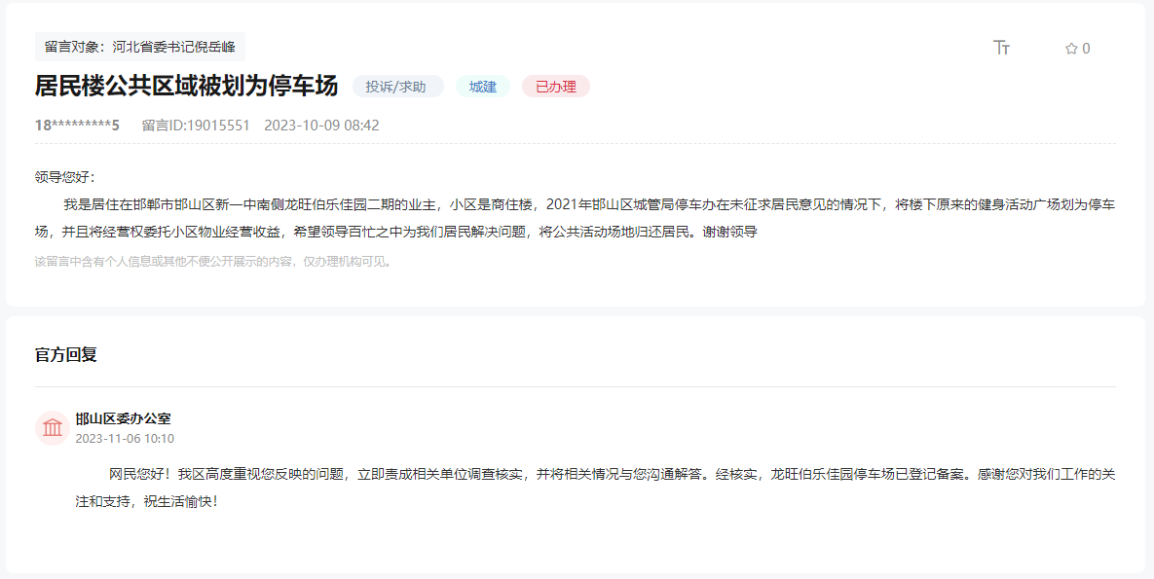1154x579 pixels.
Task: Click the font size adjustment icon
Action: click(1002, 48)
